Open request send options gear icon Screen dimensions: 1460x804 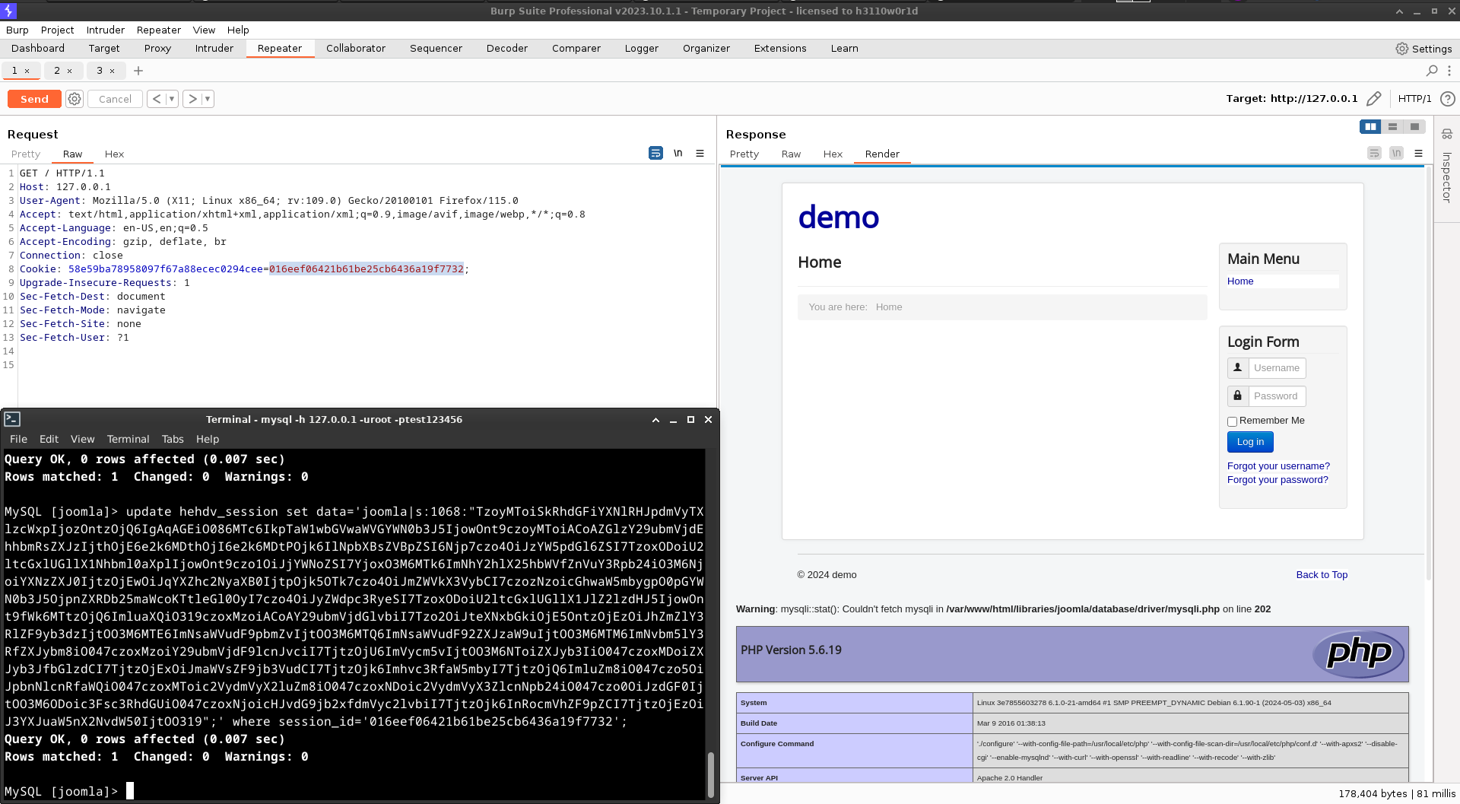tap(75, 99)
